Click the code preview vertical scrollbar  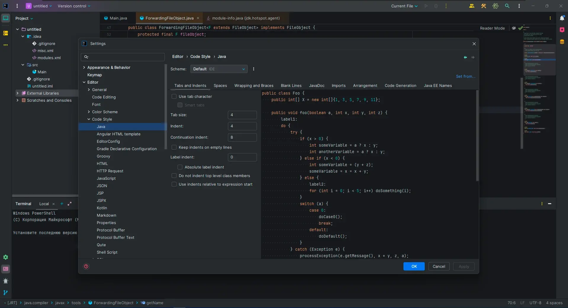click(477, 136)
